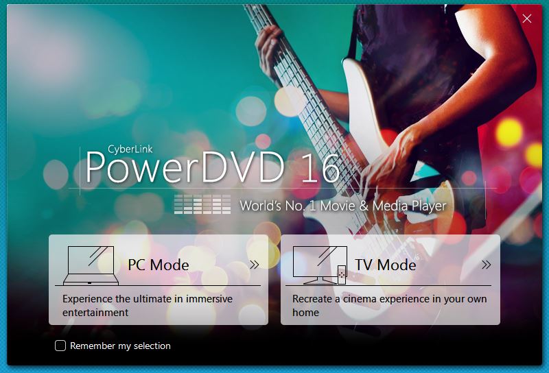This screenshot has height=373, width=549.
Task: Click the remote control icon beside the TV
Action: point(341,274)
